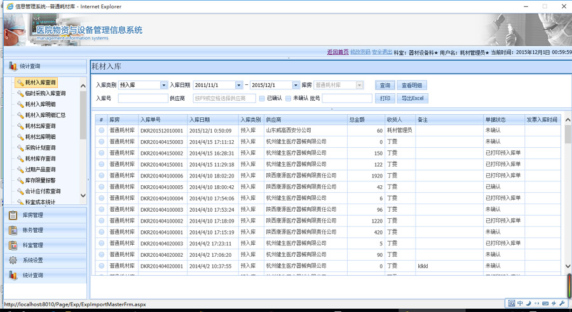The height and width of the screenshot is (312, 572).
Task: Click the bottom 统计查询 chart icon
Action: [13, 275]
